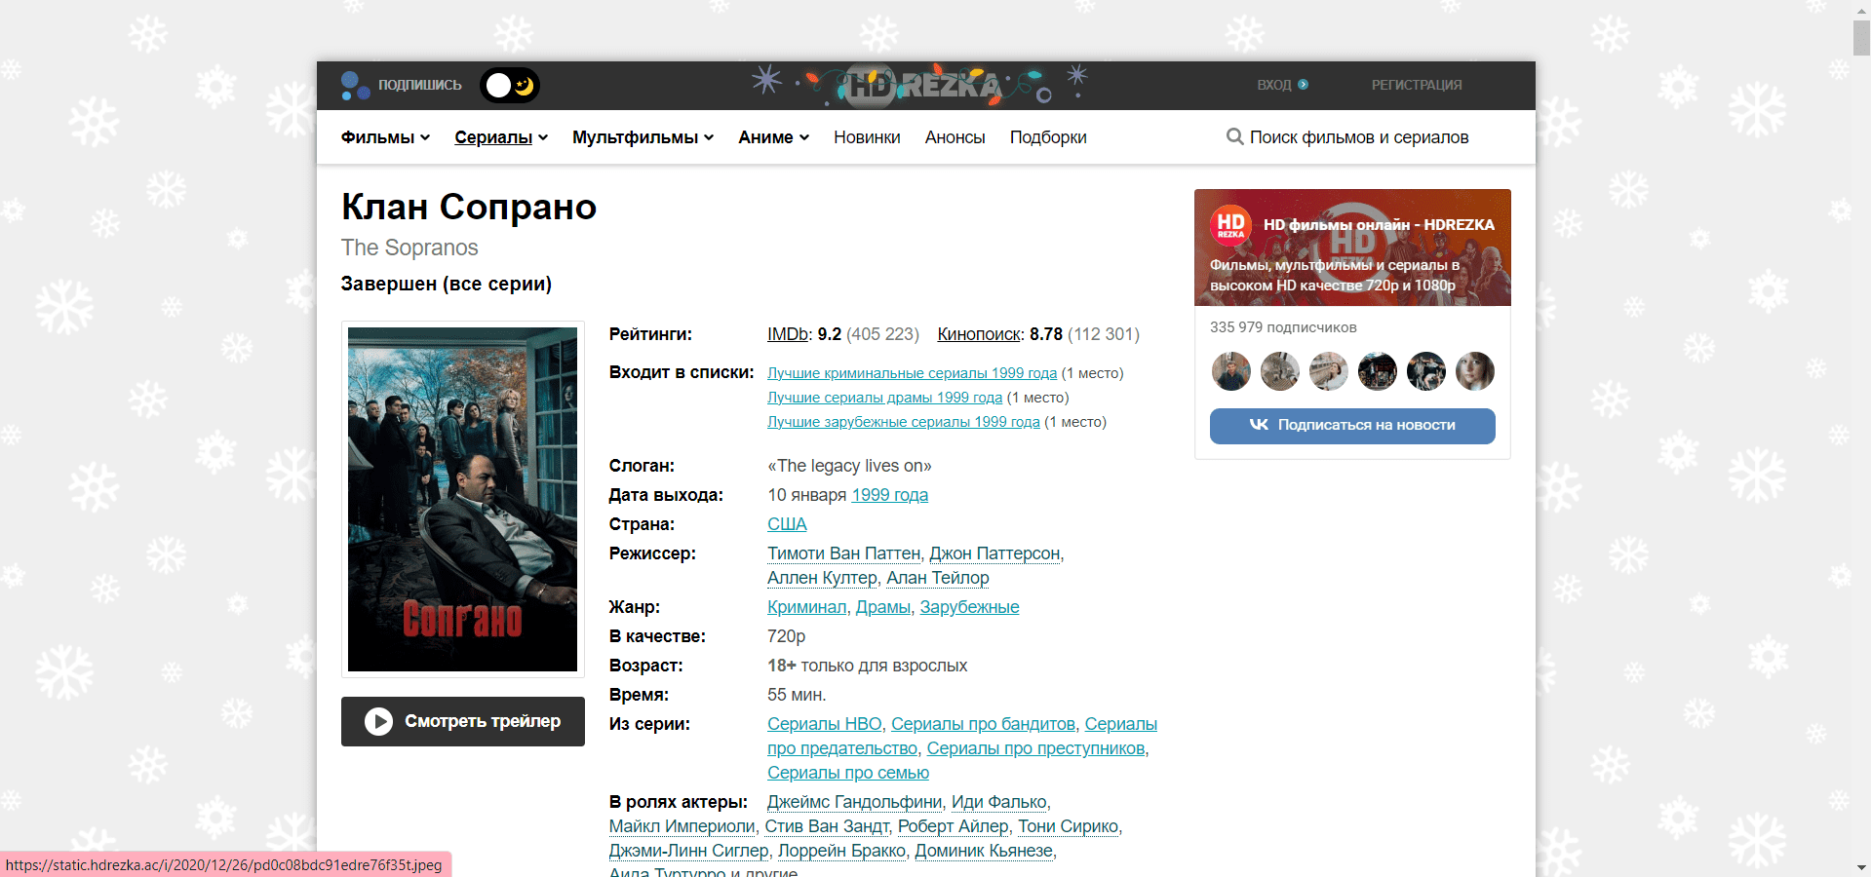The width and height of the screenshot is (1871, 877).
Task: Open Лучшие криминальные сериалы 1999 года list
Action: 912,373
